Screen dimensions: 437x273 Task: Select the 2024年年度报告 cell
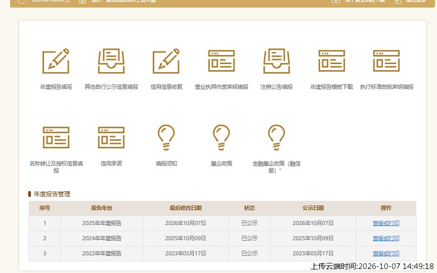pos(102,238)
